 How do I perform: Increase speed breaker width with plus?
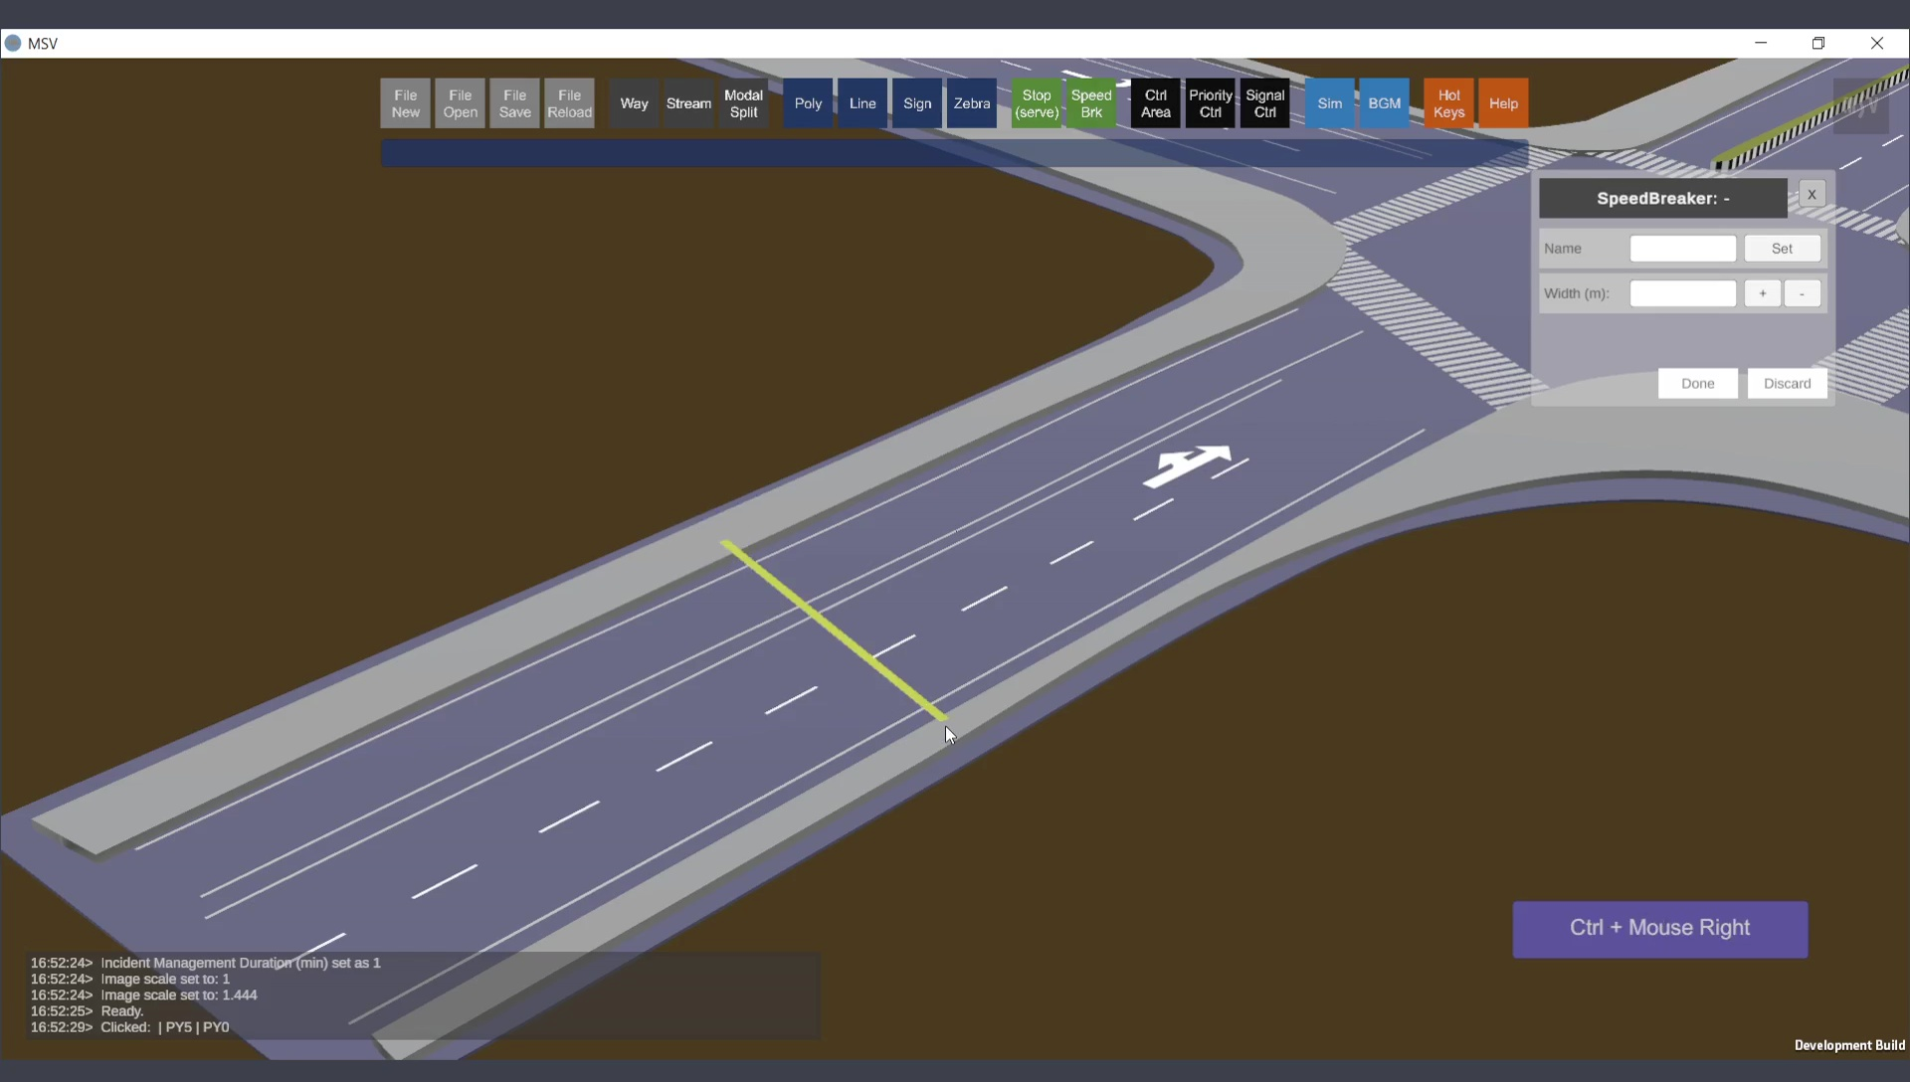(x=1762, y=293)
